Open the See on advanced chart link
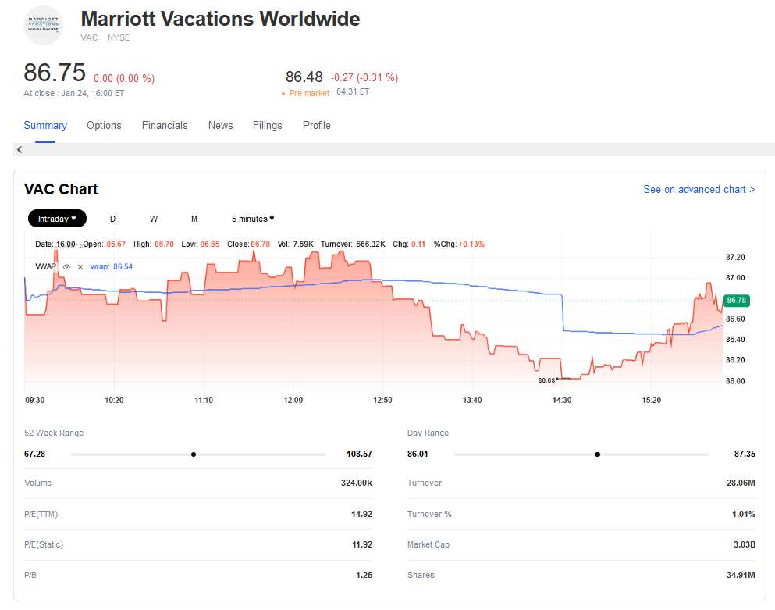775x610 pixels. coord(699,189)
